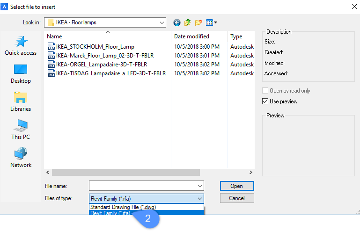
Task: Choose Revit Family (*.rfa) from list
Action: point(110,213)
